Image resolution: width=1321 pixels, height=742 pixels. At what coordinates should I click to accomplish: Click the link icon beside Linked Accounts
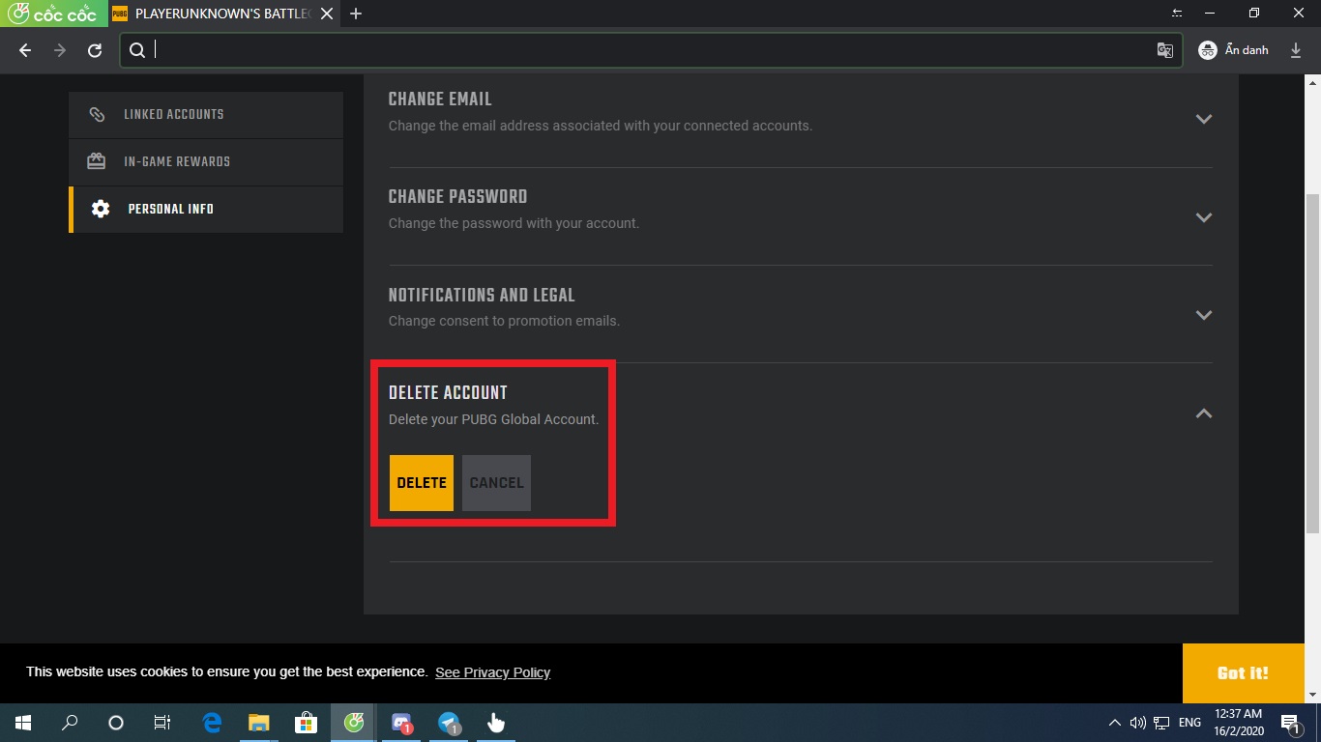point(97,114)
